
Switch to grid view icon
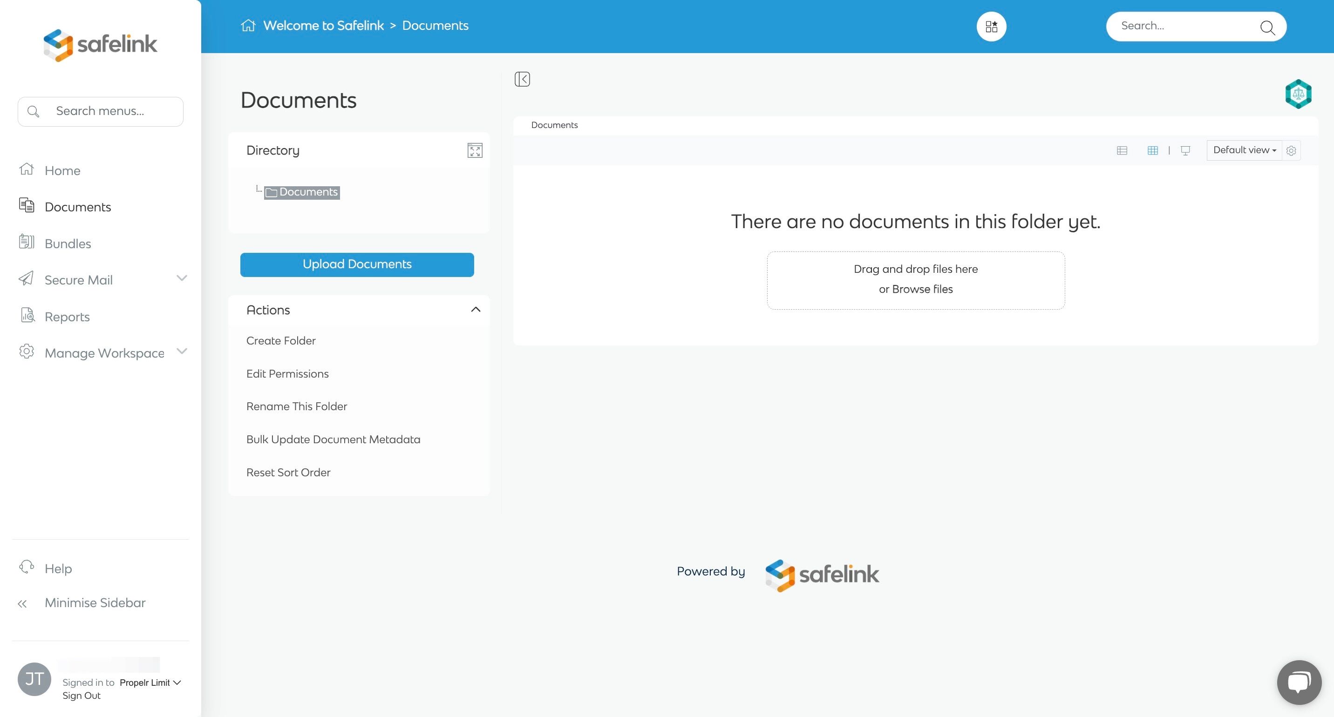tap(1153, 151)
